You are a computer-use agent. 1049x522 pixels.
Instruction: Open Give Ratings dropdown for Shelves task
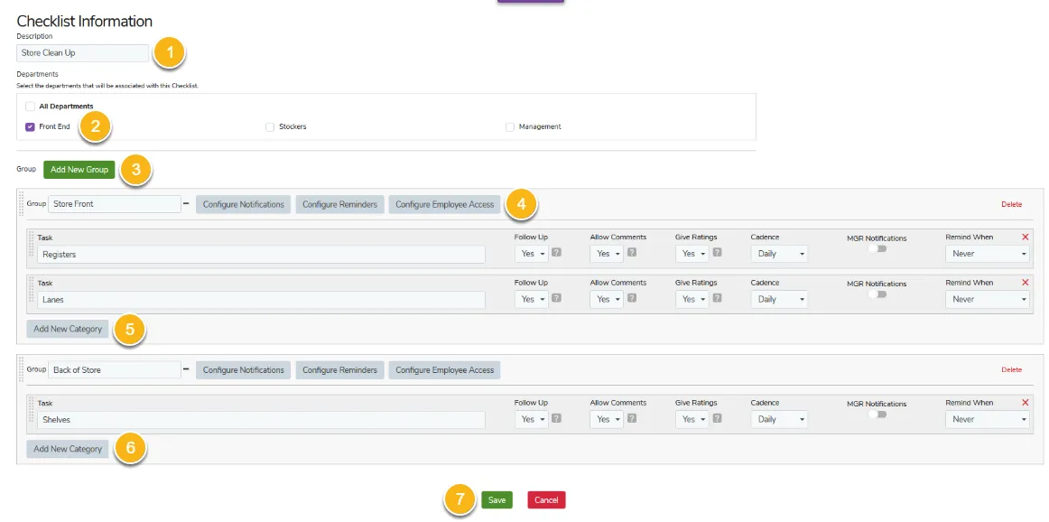[692, 419]
